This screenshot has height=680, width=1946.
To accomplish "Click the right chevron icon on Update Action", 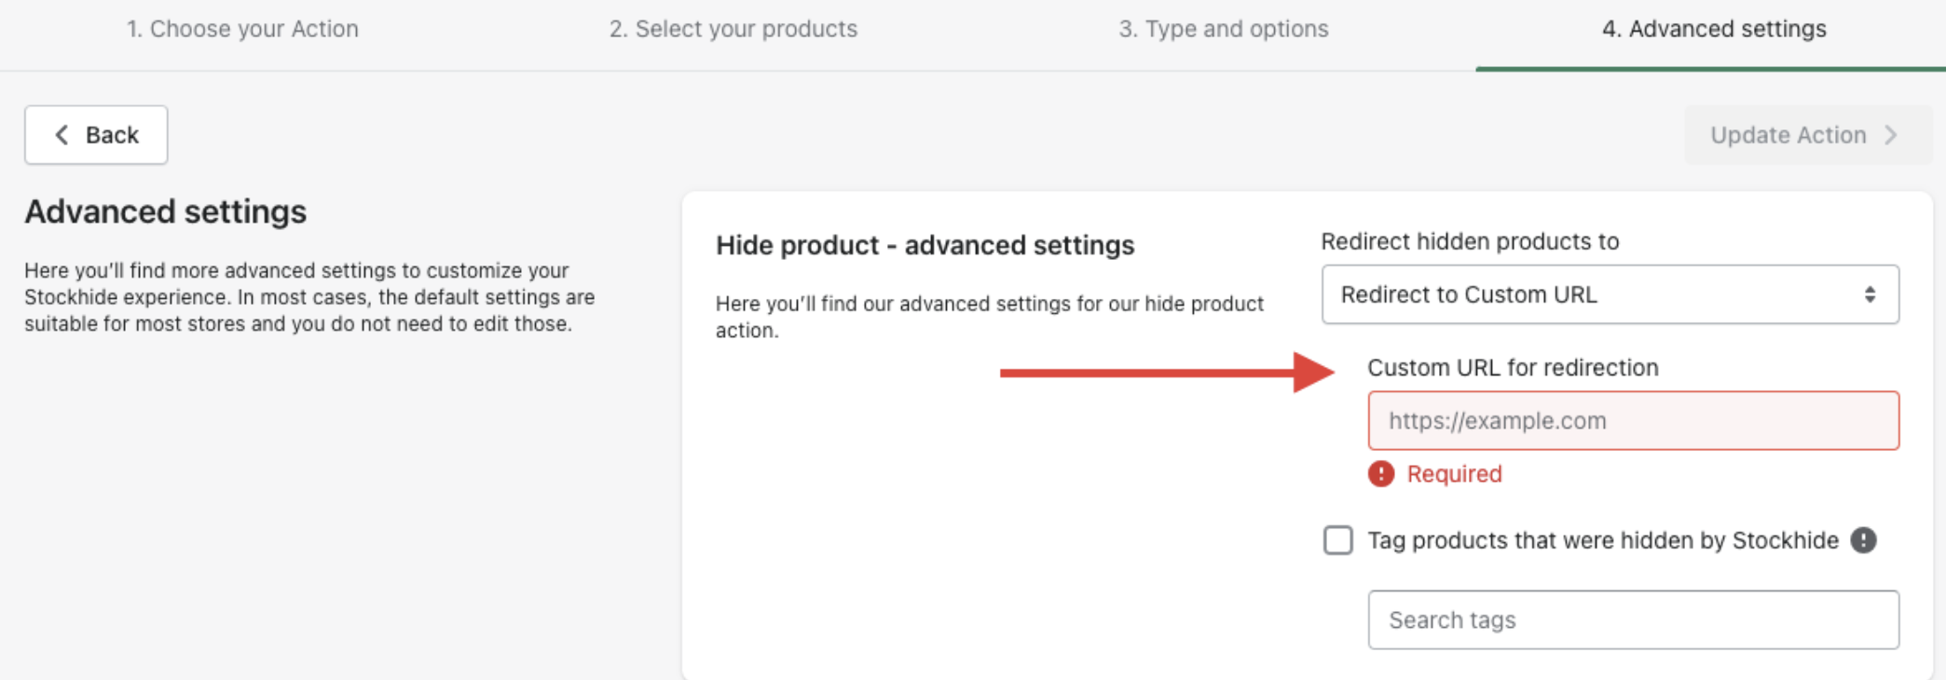I will point(1891,135).
